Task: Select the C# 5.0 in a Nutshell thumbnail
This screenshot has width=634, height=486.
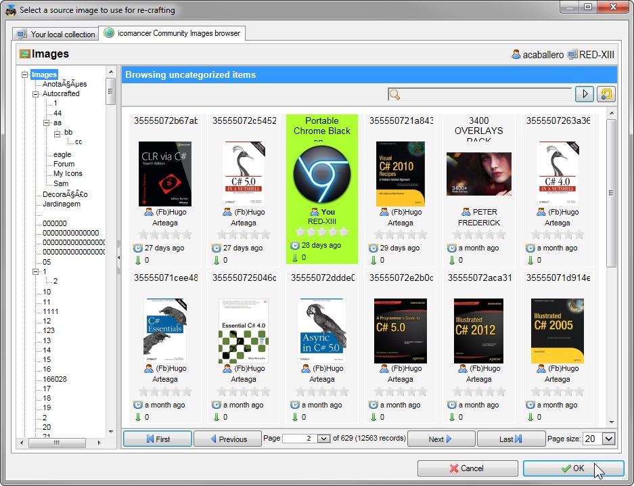Action: pos(244,174)
